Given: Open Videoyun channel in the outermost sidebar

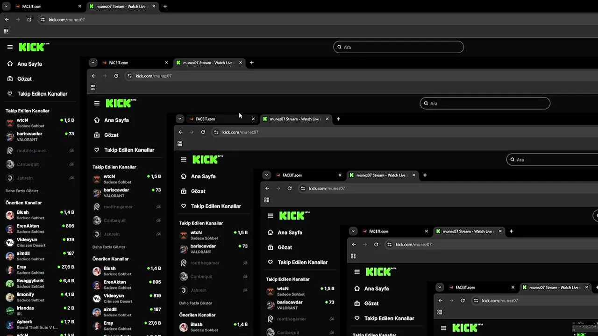Looking at the screenshot, I should click(x=40, y=242).
